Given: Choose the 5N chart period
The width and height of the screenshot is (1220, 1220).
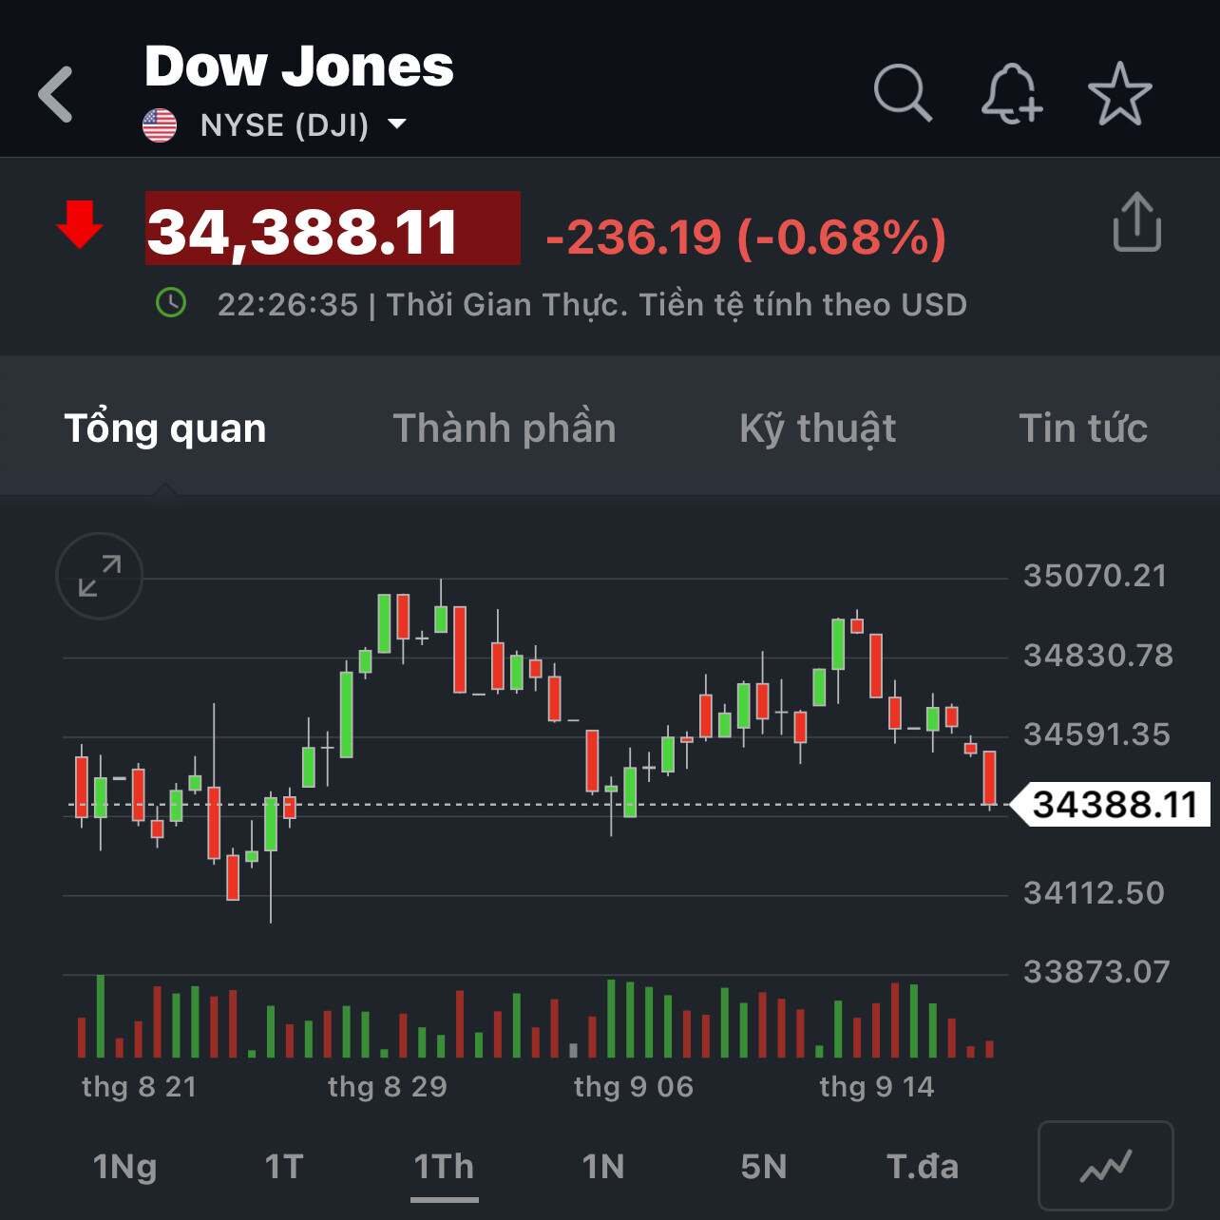Looking at the screenshot, I should click(764, 1167).
